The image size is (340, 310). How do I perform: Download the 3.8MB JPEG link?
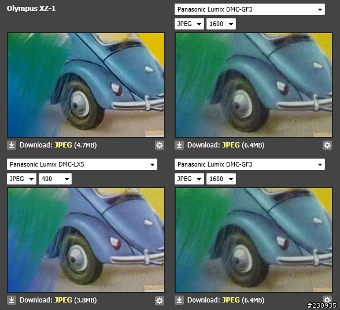(x=63, y=300)
